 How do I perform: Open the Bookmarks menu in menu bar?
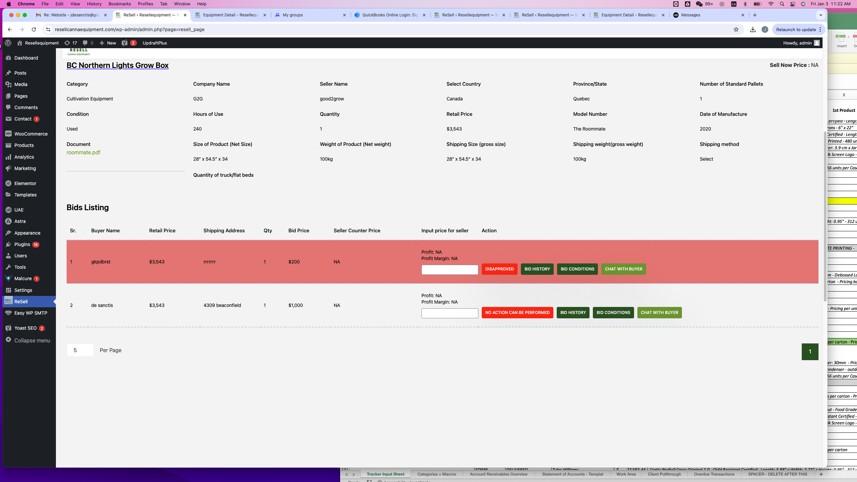(x=120, y=4)
